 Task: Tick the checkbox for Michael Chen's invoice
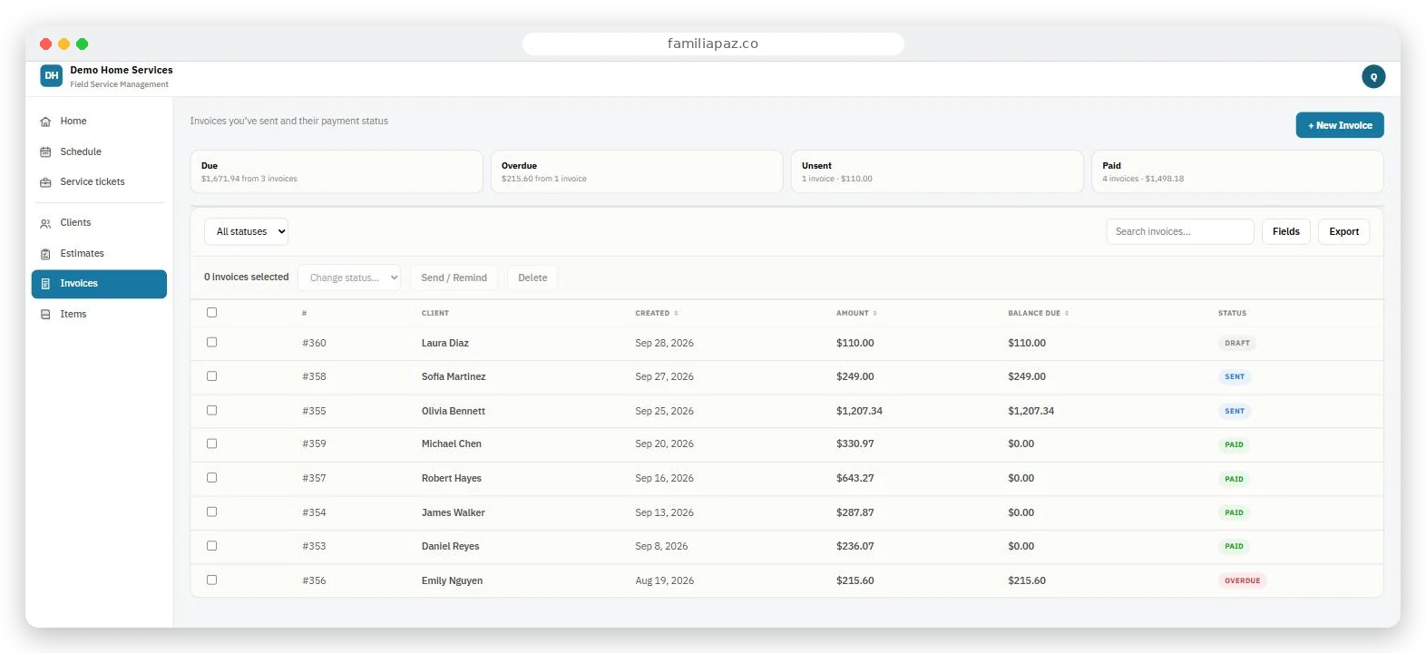211,443
